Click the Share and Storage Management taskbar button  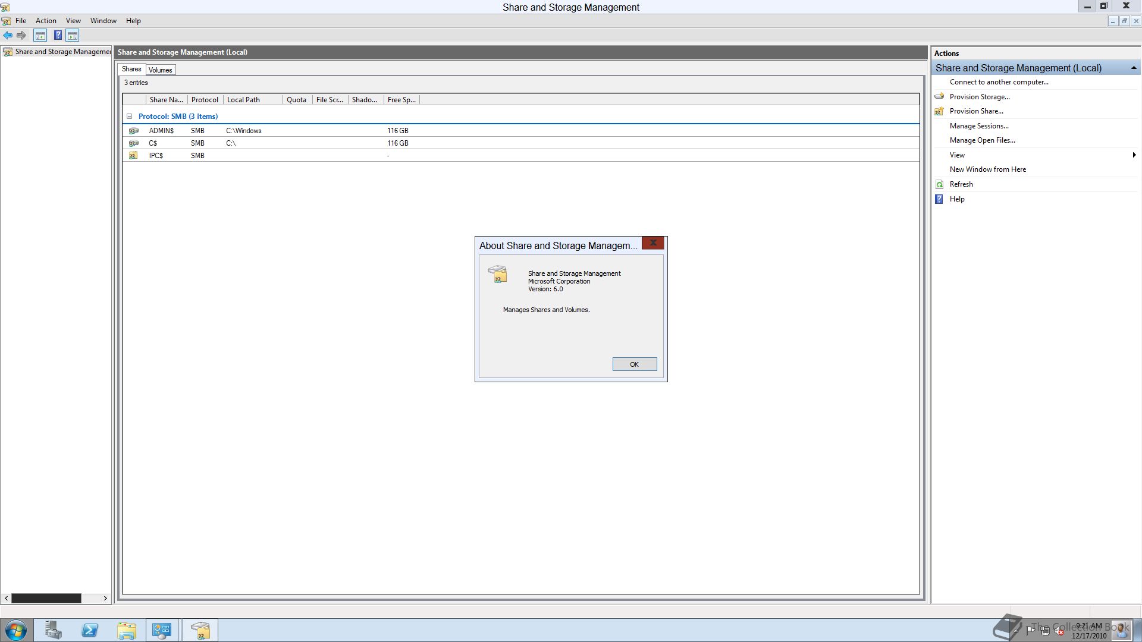tap(201, 630)
